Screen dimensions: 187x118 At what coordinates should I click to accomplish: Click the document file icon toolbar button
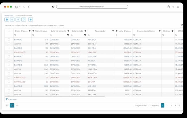point(7,20)
